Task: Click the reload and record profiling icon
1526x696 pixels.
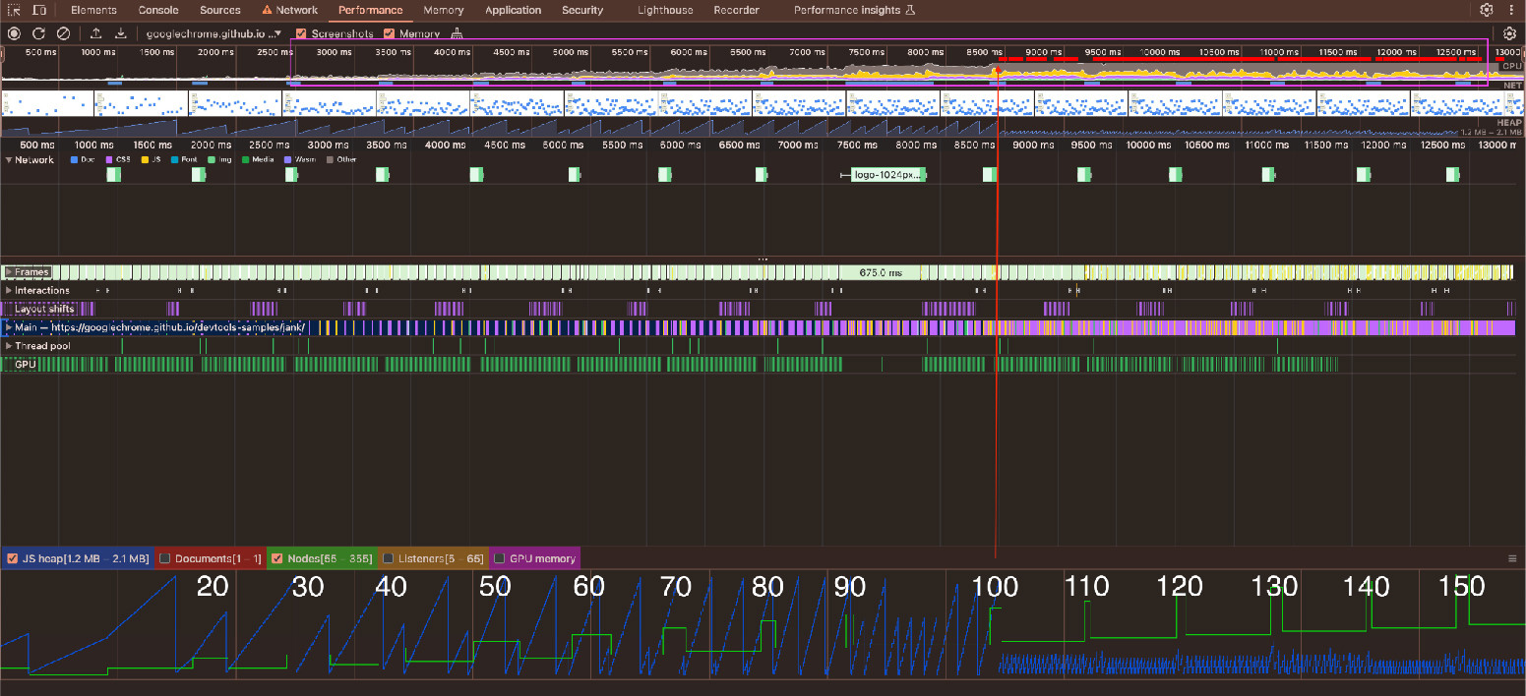Action: (x=38, y=33)
